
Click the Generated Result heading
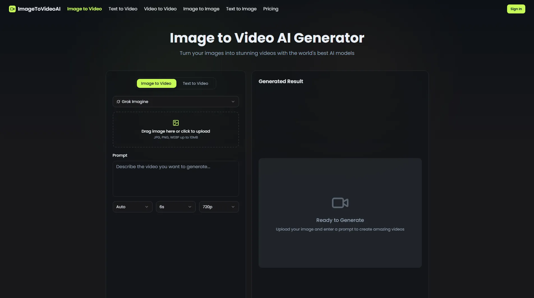281,81
